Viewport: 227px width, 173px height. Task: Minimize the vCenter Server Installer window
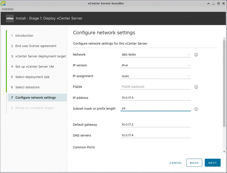(213, 3)
